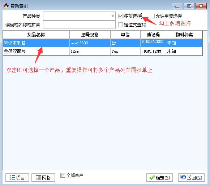
Task: Click the 助记码 column header
Action: (x=153, y=35)
